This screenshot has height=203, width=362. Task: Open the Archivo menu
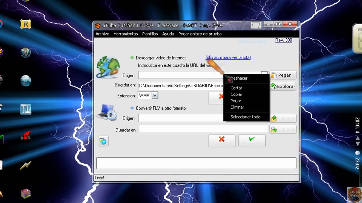tap(102, 34)
